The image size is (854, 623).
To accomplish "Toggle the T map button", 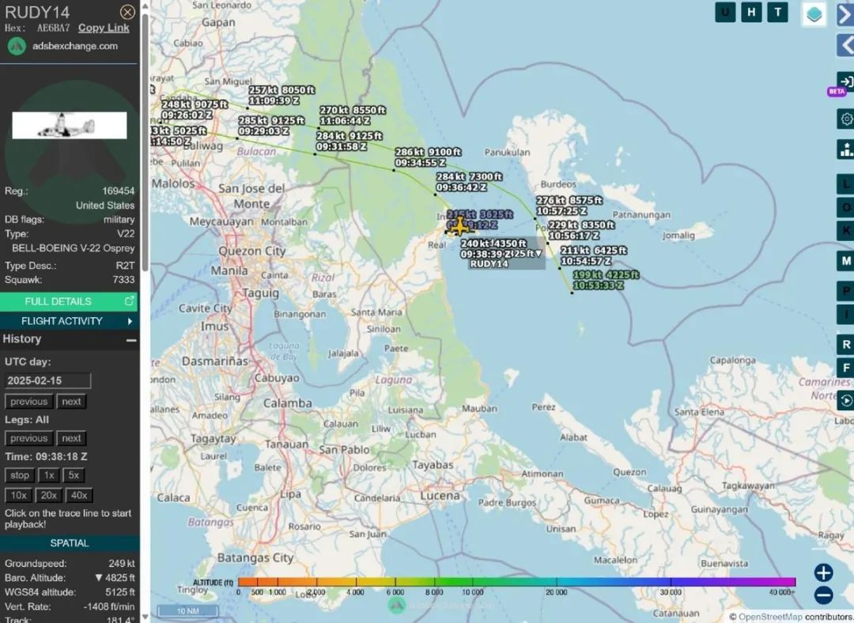I will (x=778, y=12).
